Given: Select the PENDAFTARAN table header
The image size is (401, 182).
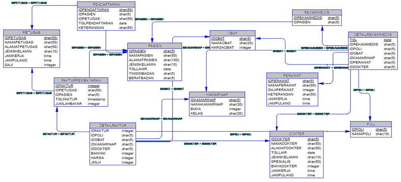Looking at the screenshot, I should [106, 5].
